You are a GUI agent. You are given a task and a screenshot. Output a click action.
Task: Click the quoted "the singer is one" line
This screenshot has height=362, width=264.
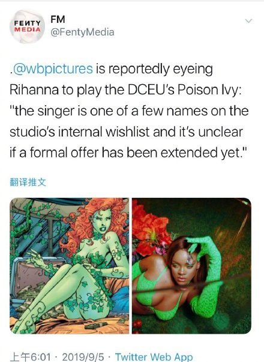point(129,111)
